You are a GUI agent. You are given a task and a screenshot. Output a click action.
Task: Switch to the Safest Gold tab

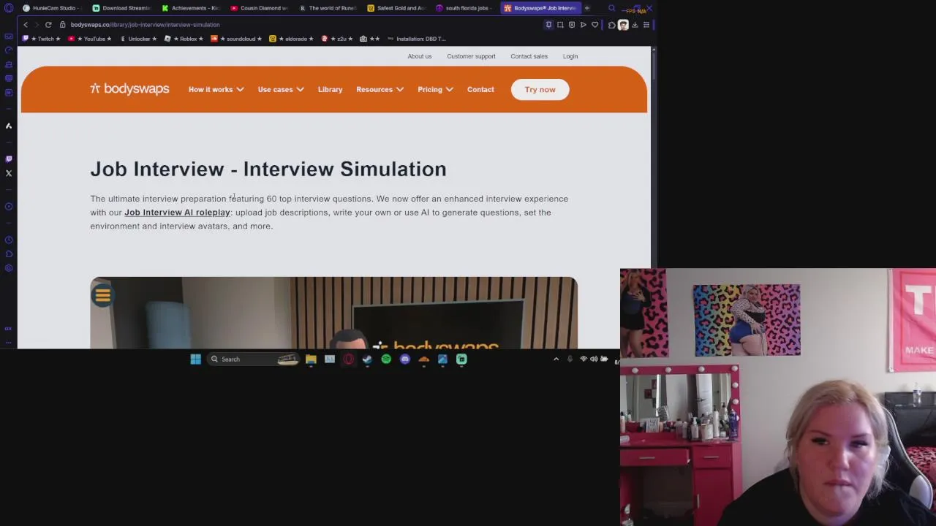pos(396,8)
